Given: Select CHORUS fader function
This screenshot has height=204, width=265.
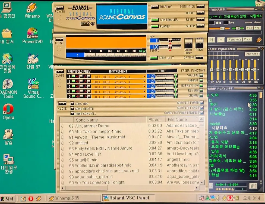Looking at the screenshot, I should coord(201,95).
